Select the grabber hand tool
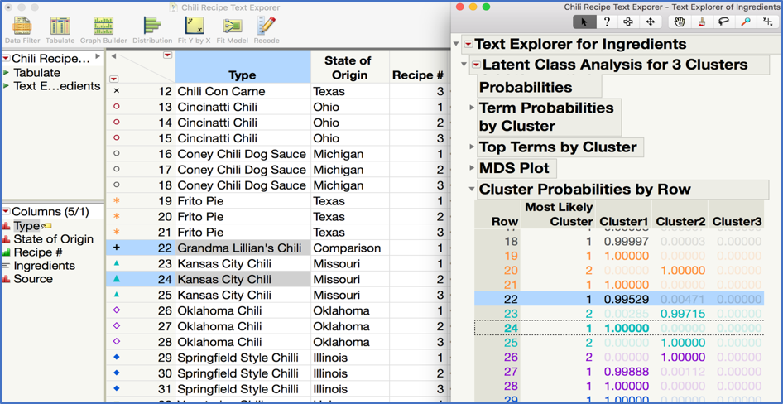Screen dimensions: 783x404 679,22
